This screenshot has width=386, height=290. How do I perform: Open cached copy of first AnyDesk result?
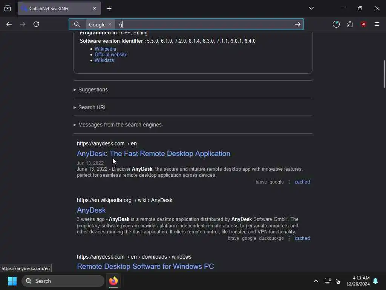tap(302, 182)
